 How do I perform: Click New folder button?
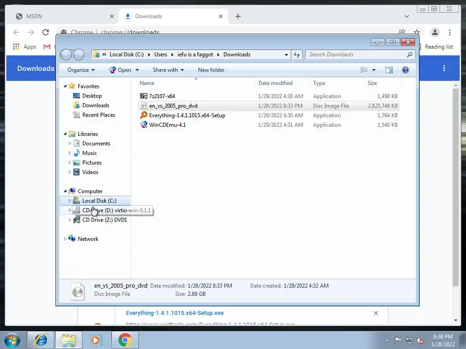pos(211,70)
